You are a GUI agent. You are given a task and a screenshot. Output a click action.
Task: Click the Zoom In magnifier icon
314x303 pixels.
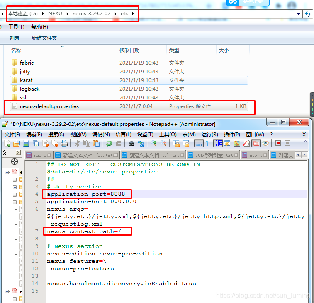[x=154, y=143]
